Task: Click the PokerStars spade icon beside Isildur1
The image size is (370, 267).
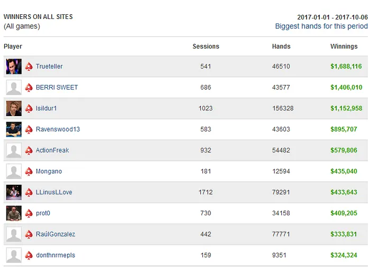Action: (29, 109)
